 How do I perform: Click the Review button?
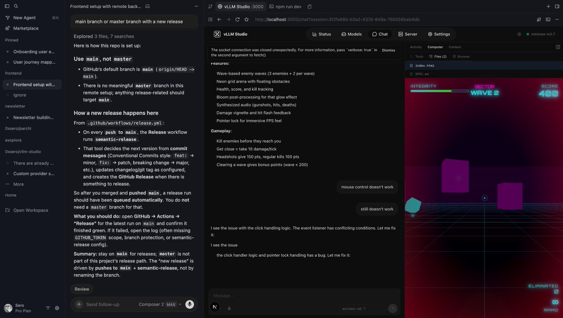[82, 289]
